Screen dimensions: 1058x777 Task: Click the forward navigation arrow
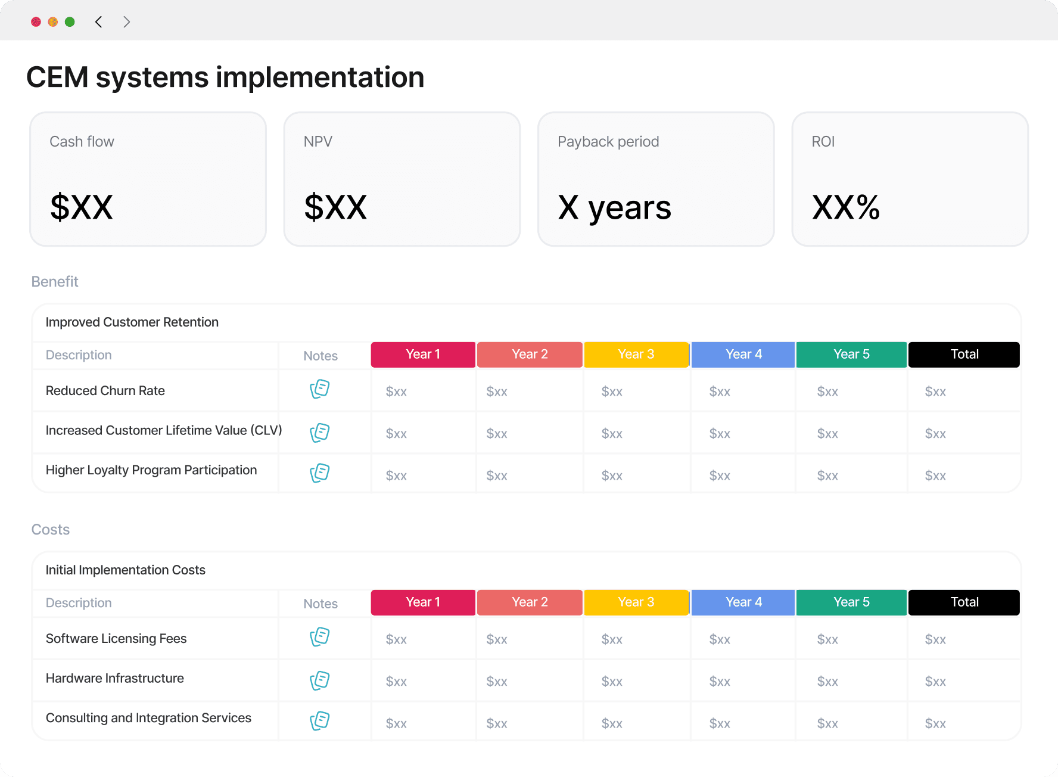126,22
